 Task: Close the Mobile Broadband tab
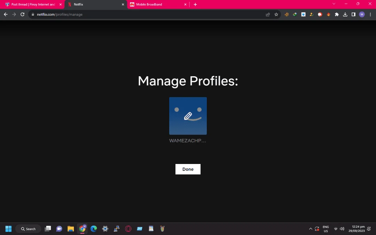click(185, 4)
